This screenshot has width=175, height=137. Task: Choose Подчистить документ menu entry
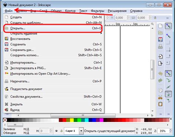(x=54, y=89)
